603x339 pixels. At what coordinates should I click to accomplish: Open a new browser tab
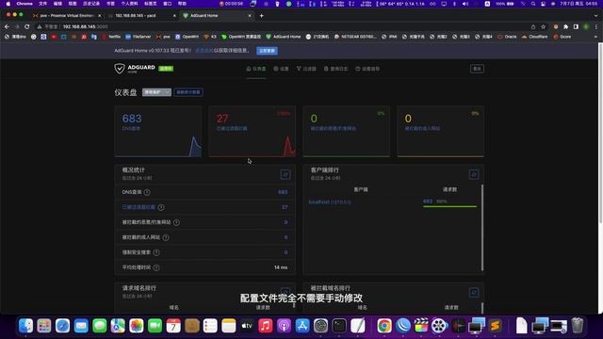[x=262, y=16]
